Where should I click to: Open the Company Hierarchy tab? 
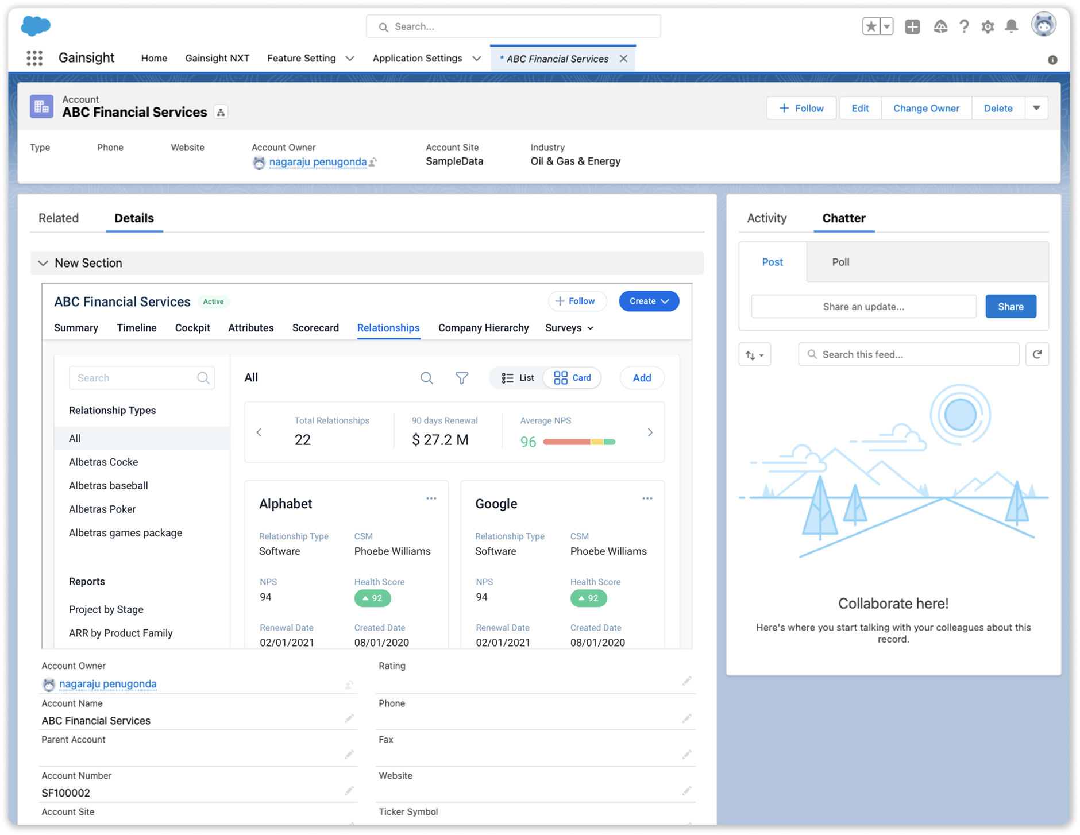pyautogui.click(x=483, y=328)
